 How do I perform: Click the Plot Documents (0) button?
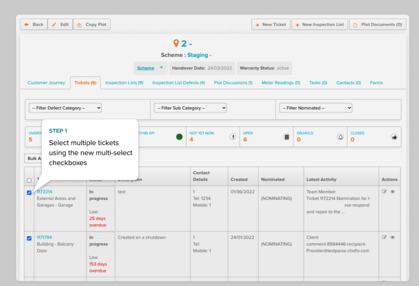point(377,25)
